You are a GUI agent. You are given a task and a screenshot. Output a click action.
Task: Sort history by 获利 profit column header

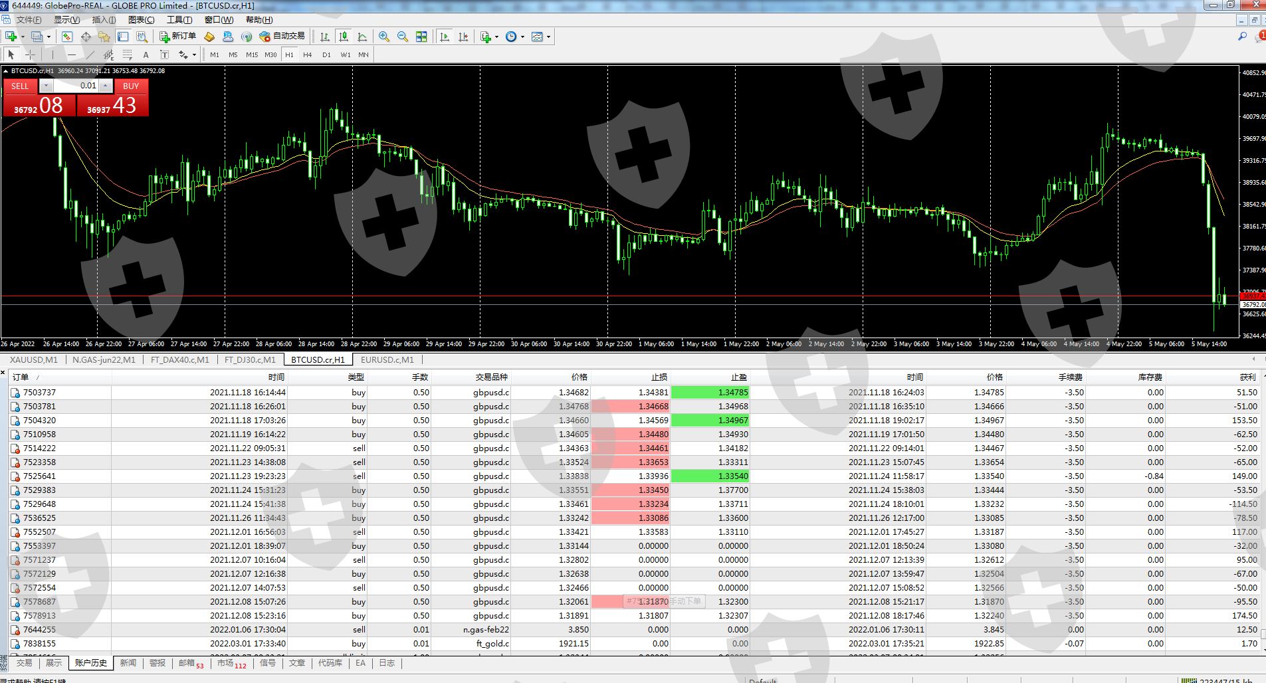[x=1247, y=377]
